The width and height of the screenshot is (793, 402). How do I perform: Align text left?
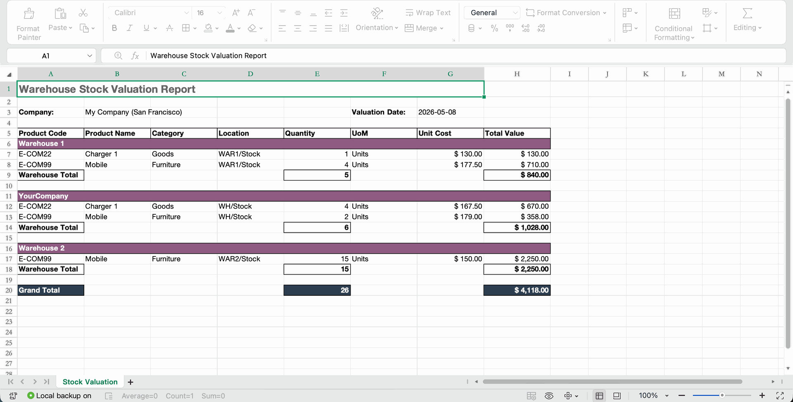(283, 28)
